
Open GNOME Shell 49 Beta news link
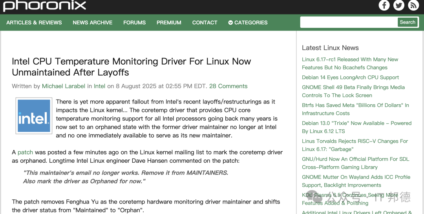(353, 91)
